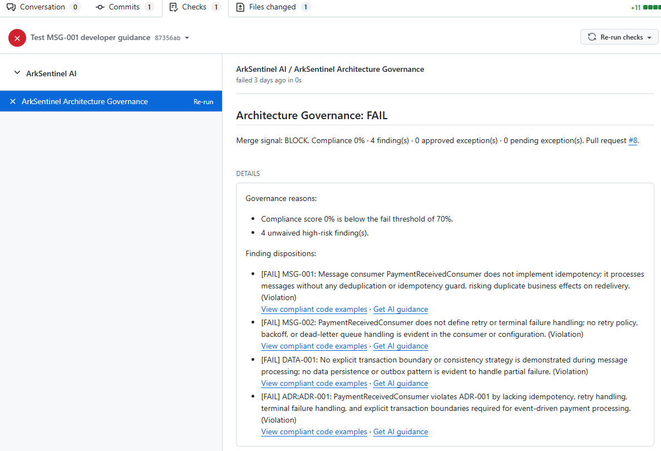Click the commit hash 87356ab
Screen dimensions: 661x451
tap(167, 38)
